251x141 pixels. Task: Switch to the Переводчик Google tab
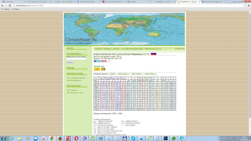tap(88, 2)
